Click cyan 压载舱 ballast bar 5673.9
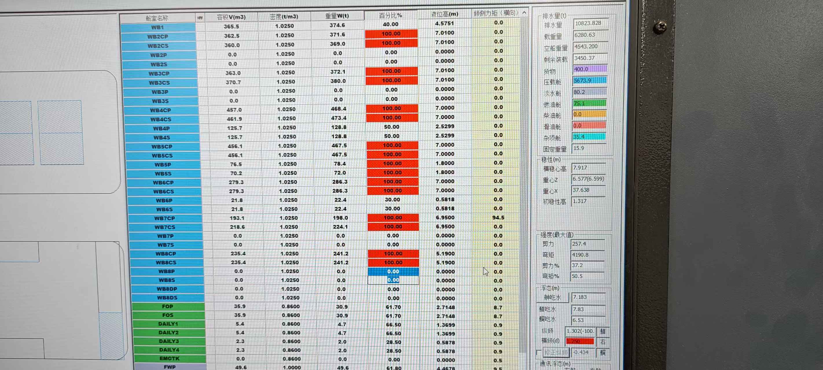This screenshot has height=370, width=823. point(589,80)
